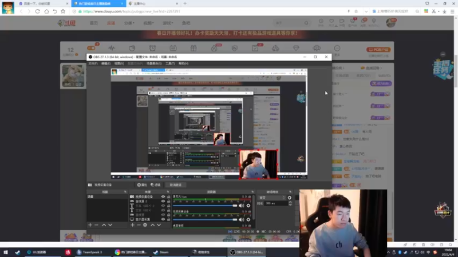This screenshot has width=458, height=257.
Task: Add a new source with plus icon
Action: click(132, 225)
